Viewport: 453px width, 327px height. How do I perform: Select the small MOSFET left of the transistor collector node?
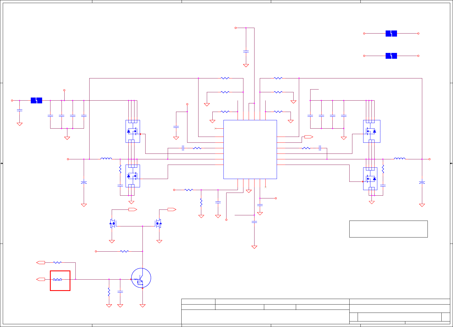click(x=113, y=223)
